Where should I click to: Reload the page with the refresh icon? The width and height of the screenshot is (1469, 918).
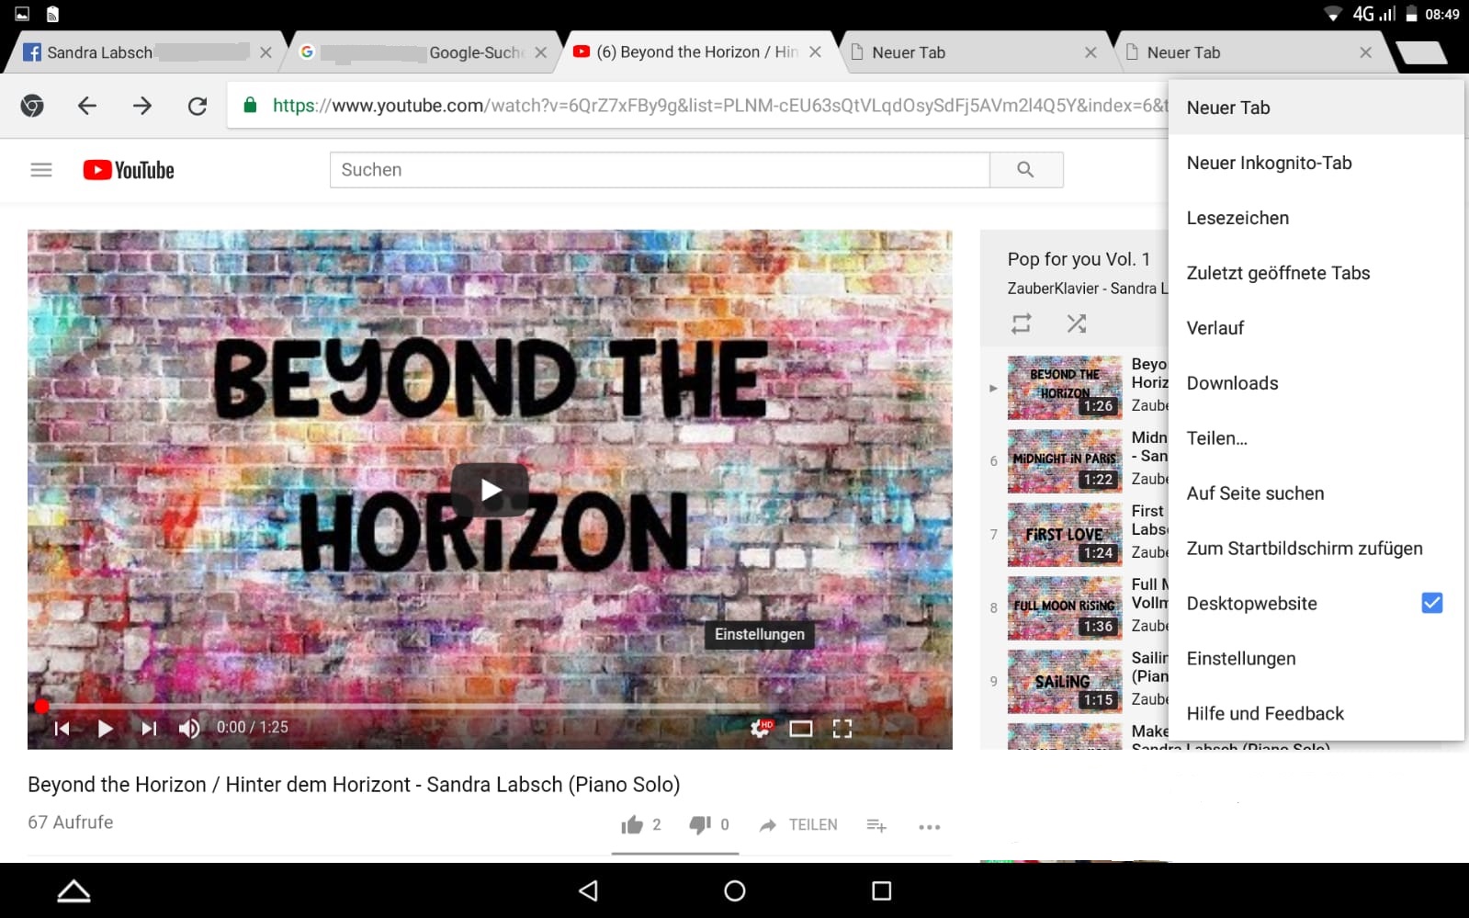click(x=198, y=106)
